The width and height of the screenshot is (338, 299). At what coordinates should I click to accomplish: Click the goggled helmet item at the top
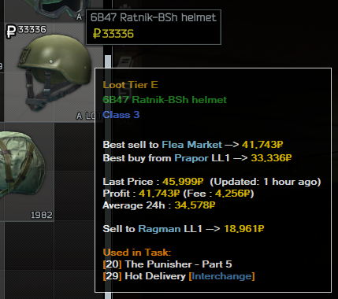click(54, 10)
